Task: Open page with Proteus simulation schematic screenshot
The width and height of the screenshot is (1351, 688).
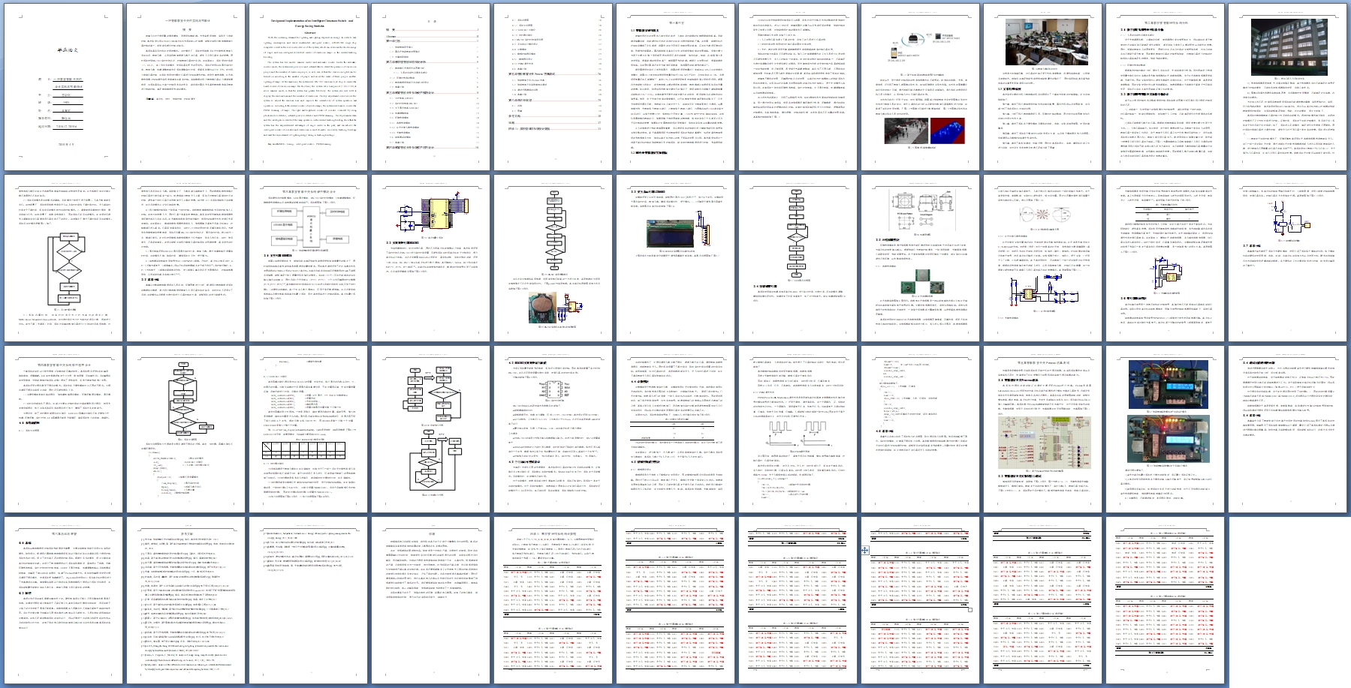Action: coord(1042,428)
